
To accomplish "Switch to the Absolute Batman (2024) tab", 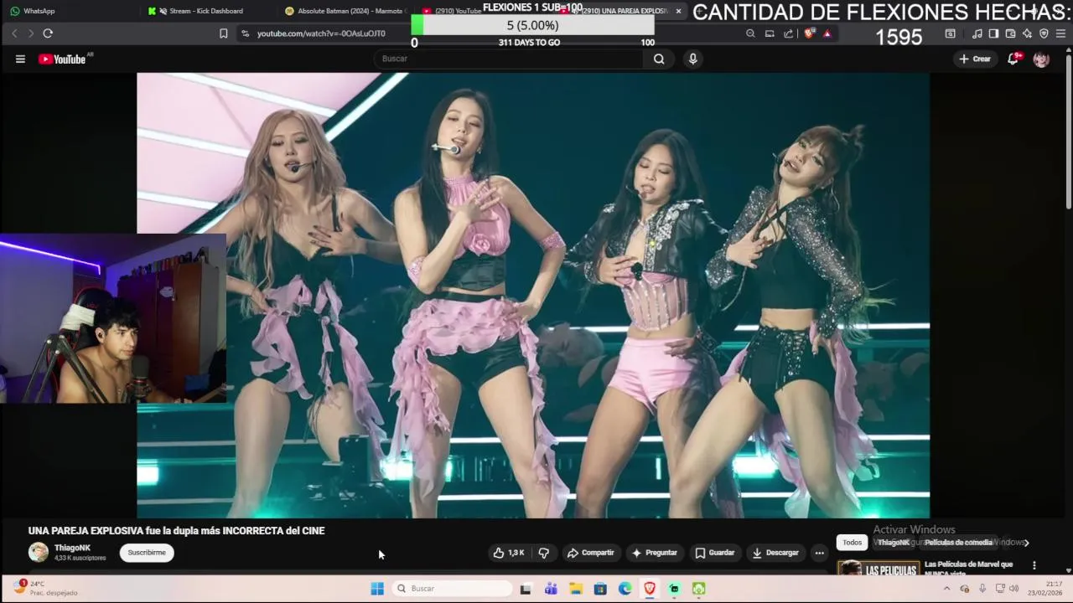I will click(x=344, y=11).
